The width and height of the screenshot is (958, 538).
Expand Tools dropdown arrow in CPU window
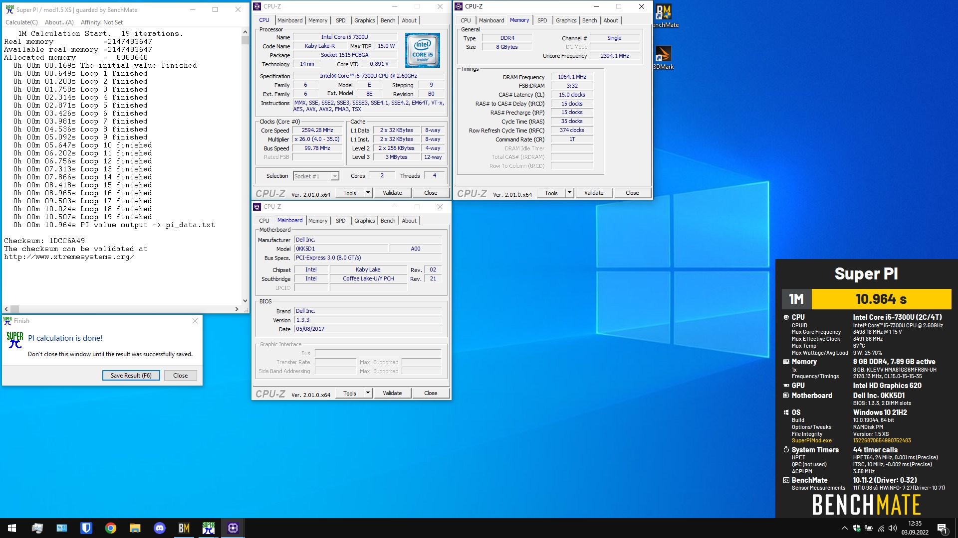coord(368,193)
